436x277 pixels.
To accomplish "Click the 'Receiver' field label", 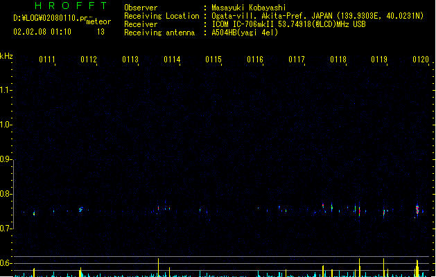I will pos(141,24).
